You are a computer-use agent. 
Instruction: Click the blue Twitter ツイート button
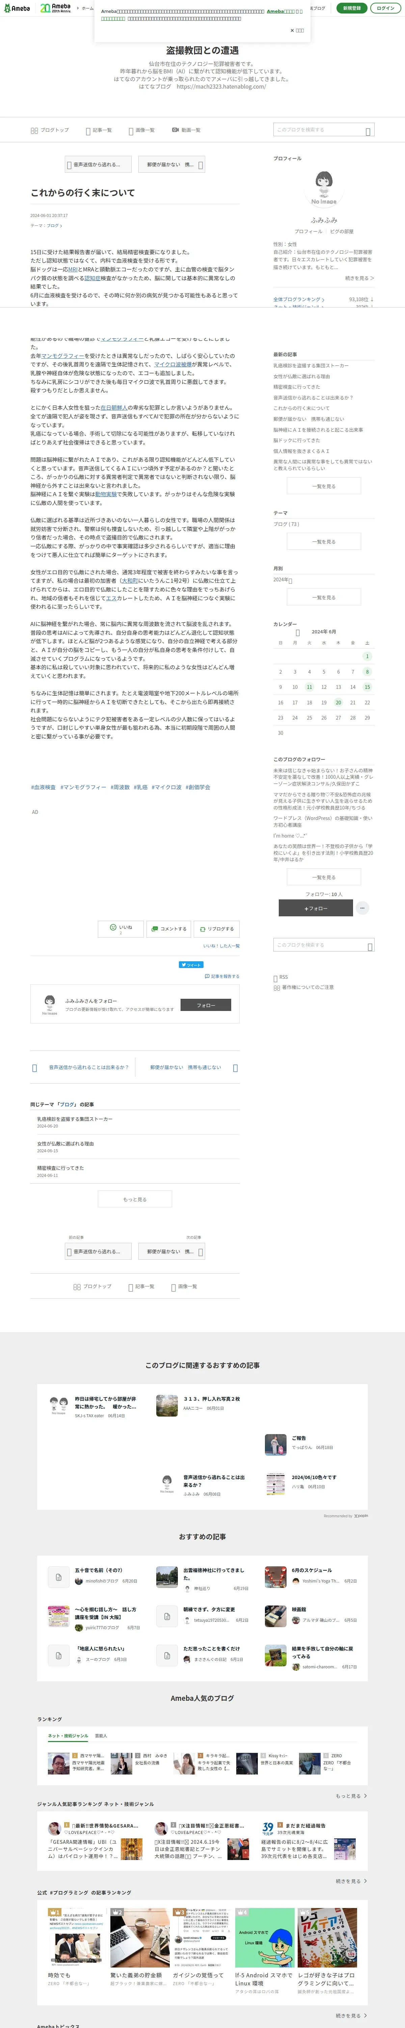tap(191, 964)
